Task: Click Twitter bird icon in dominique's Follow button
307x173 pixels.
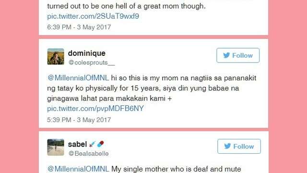Action: coord(226,55)
